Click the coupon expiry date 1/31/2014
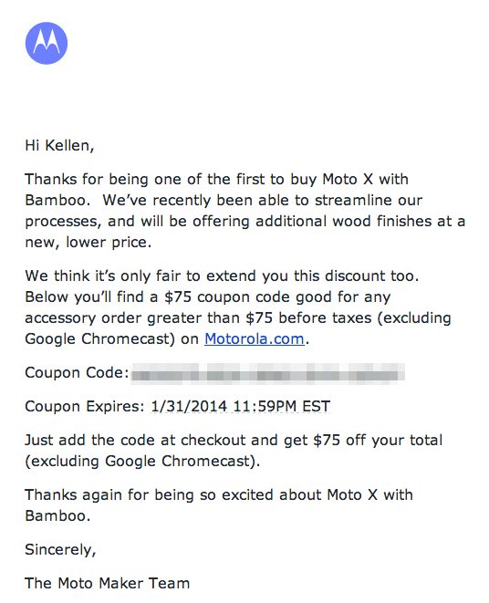Image resolution: width=489 pixels, height=603 pixels. coord(189,407)
